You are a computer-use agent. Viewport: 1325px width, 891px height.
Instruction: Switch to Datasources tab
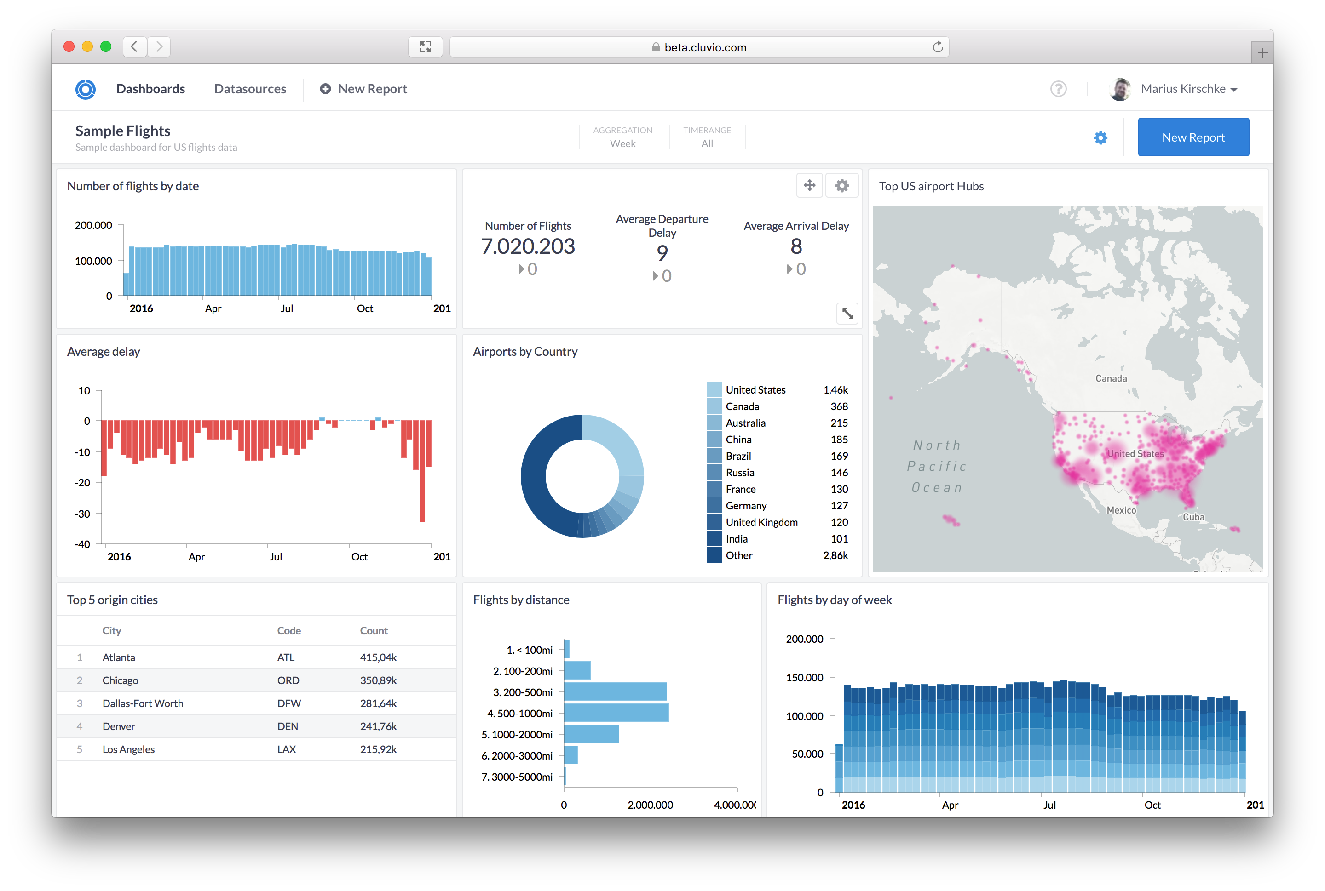pos(250,89)
